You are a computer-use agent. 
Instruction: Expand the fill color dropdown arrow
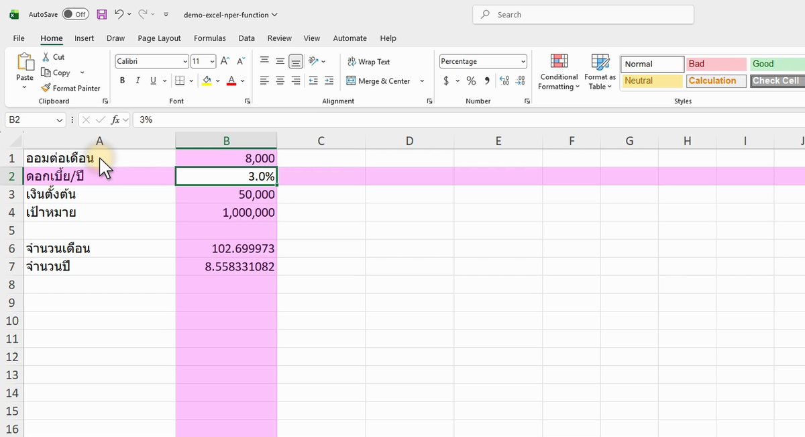coord(217,81)
